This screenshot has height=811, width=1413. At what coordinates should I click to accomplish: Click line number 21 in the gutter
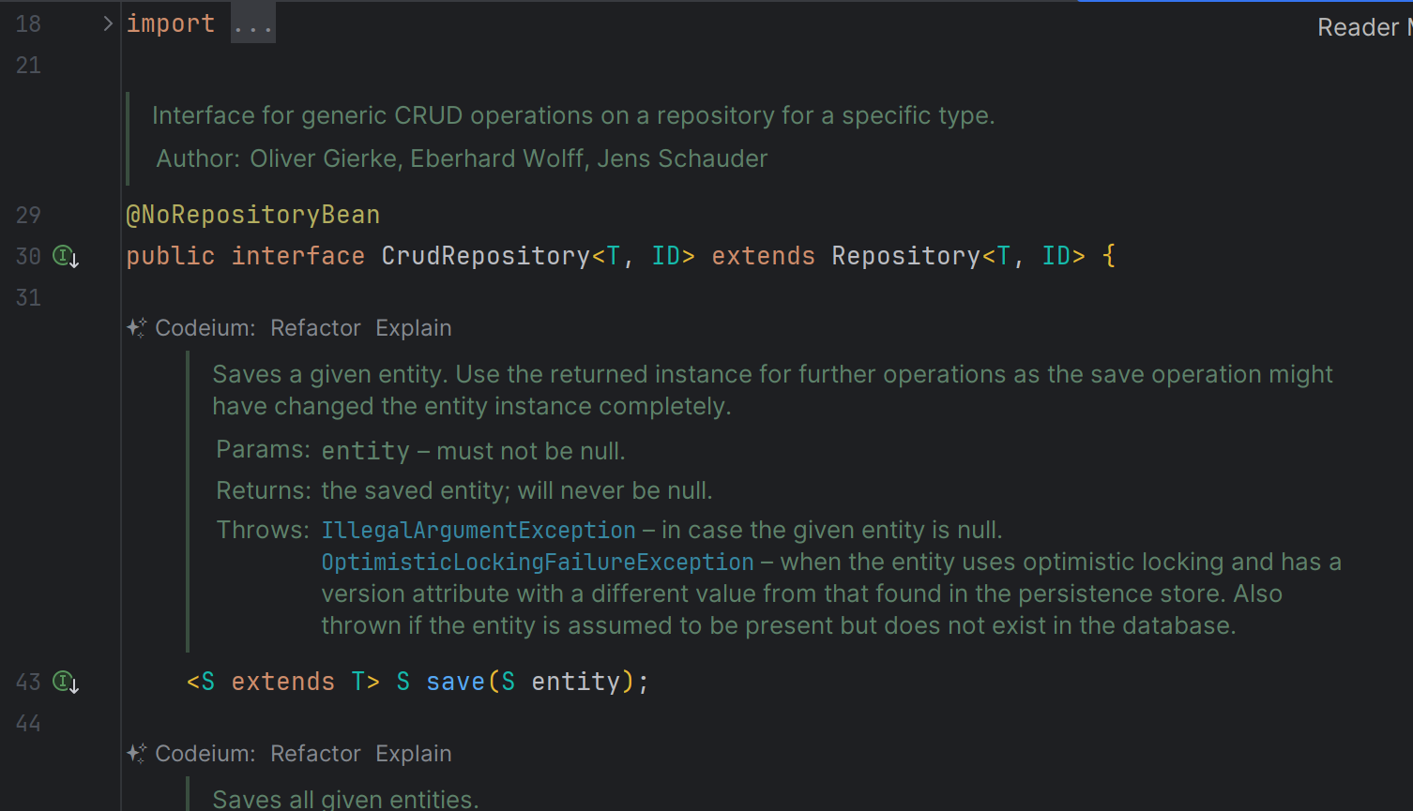(x=28, y=65)
